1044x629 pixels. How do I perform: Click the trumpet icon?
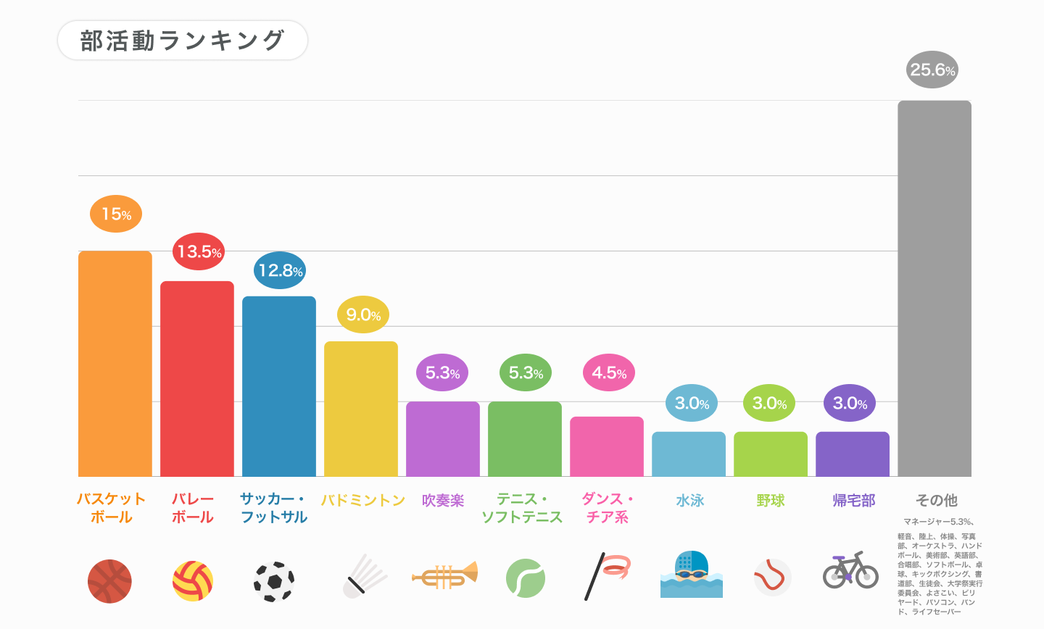(x=444, y=576)
